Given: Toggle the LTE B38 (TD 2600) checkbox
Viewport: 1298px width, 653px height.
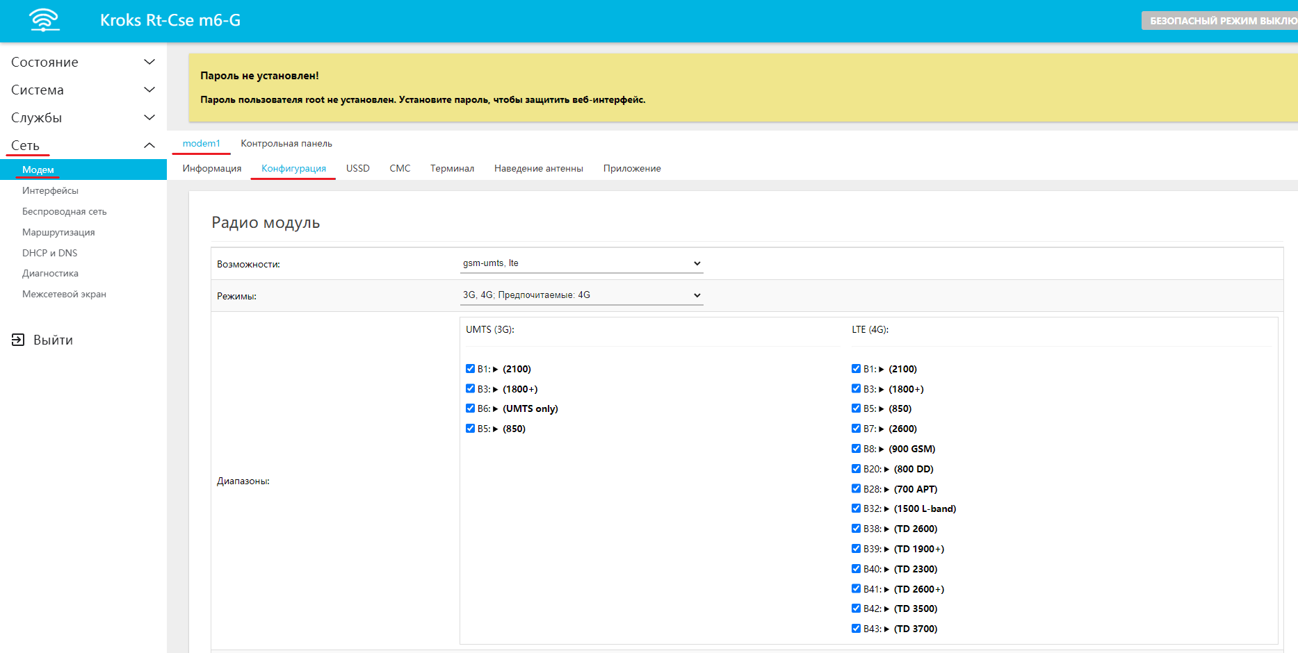Looking at the screenshot, I should (x=857, y=529).
